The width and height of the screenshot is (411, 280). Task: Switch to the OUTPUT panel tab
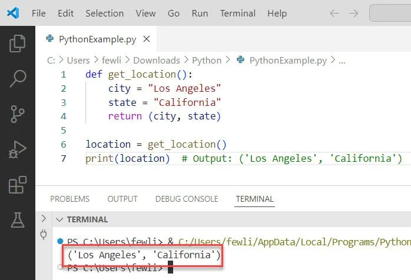pyautogui.click(x=122, y=199)
